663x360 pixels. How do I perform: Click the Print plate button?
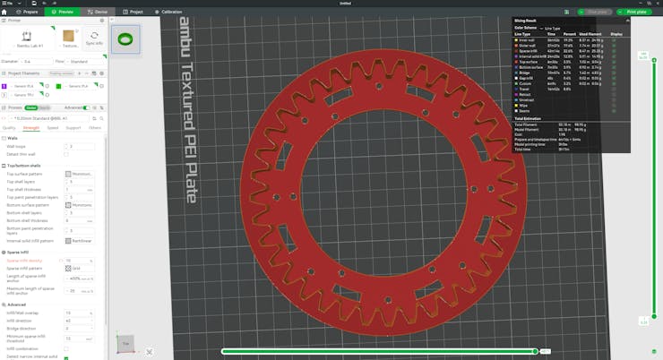pos(636,12)
